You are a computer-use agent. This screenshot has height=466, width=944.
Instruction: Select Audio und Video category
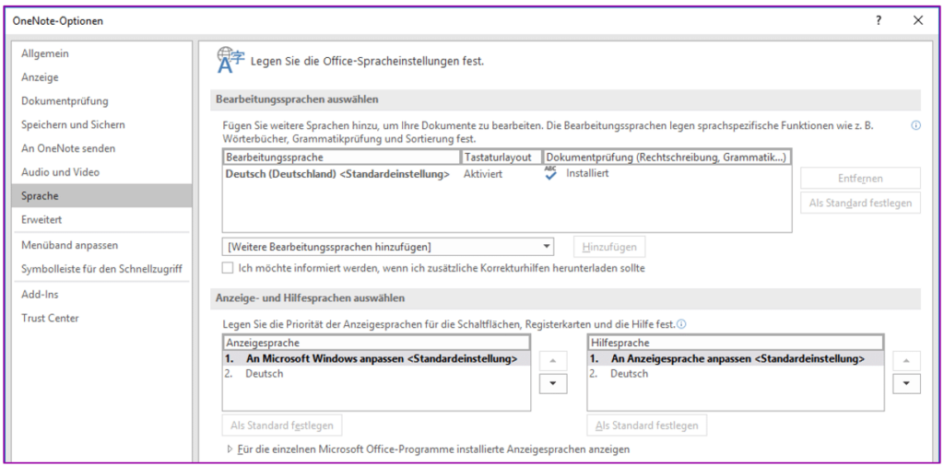[x=102, y=172]
